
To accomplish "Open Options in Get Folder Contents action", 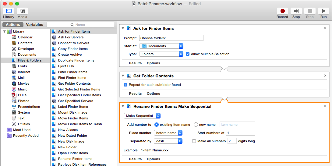I will point(153,94).
